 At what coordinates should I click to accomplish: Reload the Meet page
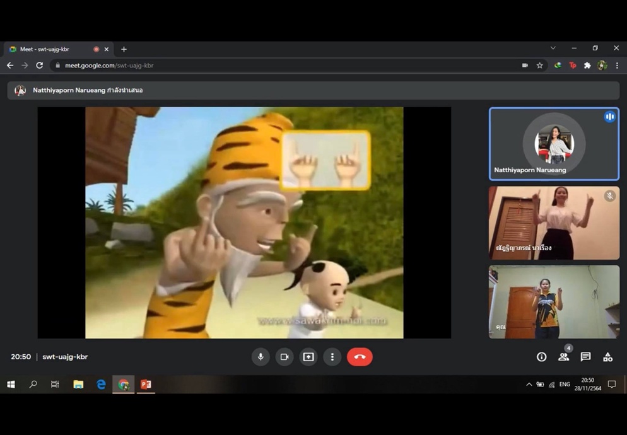pos(39,65)
